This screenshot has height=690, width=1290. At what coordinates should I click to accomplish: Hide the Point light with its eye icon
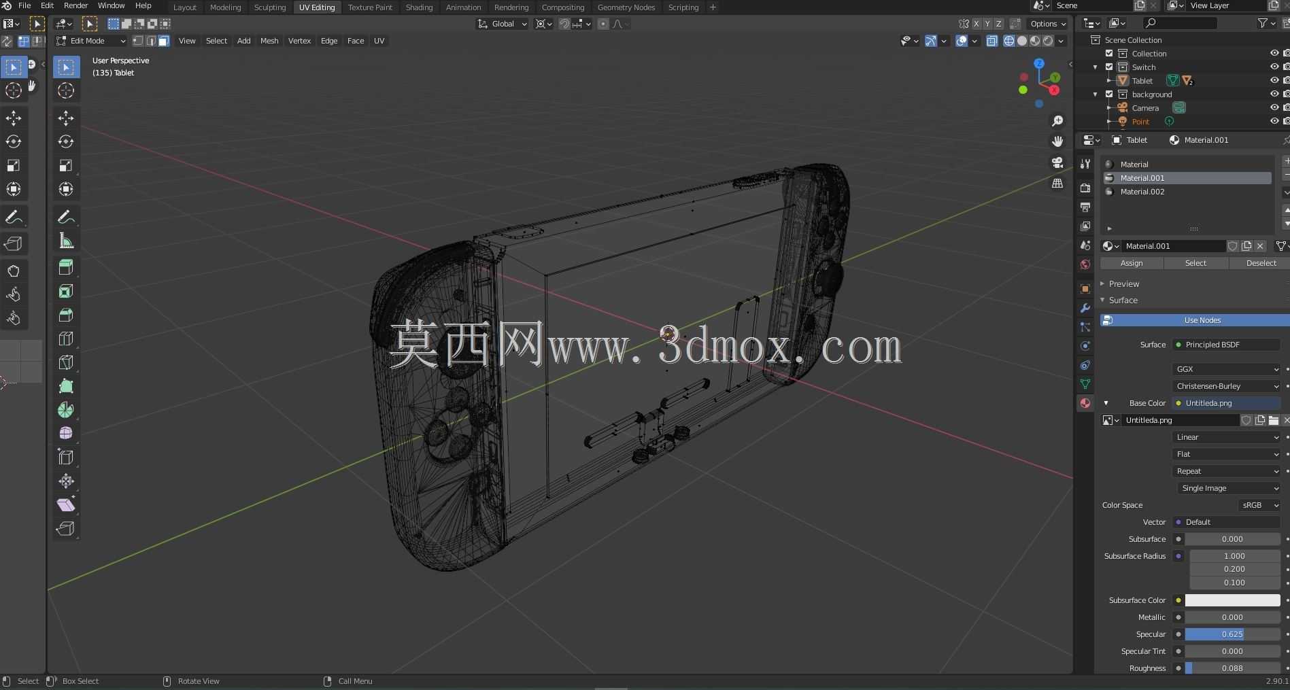click(x=1274, y=121)
